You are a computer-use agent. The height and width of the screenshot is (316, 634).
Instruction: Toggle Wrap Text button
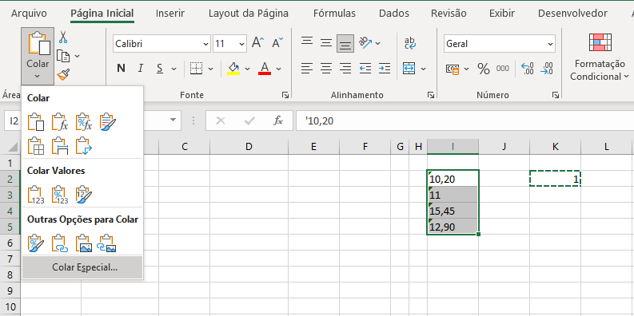[x=410, y=43]
